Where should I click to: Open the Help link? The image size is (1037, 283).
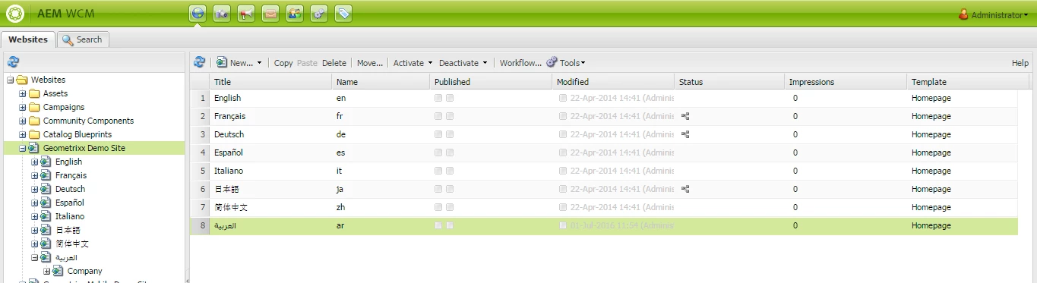coord(1020,63)
